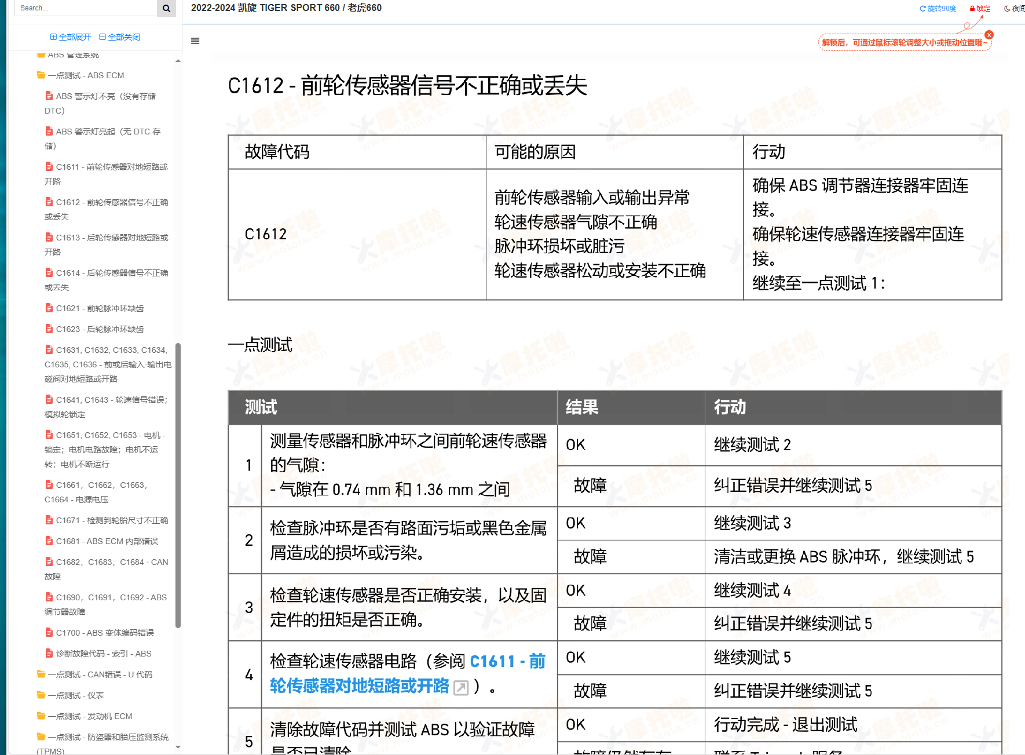1025x755 pixels.
Task: Click the search magnifier button
Action: (166, 8)
